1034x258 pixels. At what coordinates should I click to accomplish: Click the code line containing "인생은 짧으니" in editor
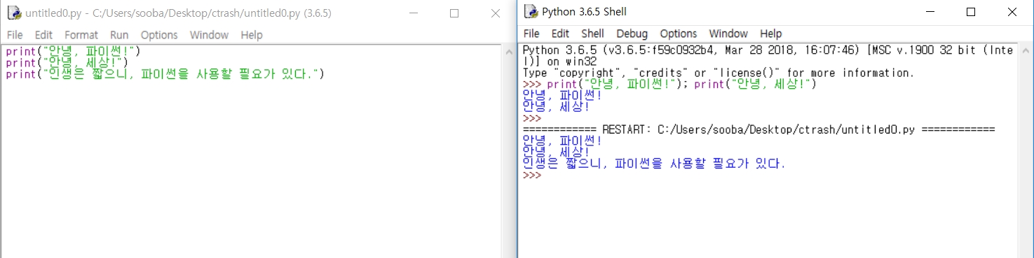165,74
